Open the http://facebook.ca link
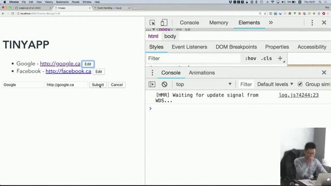The height and width of the screenshot is (186, 331). (x=68, y=71)
